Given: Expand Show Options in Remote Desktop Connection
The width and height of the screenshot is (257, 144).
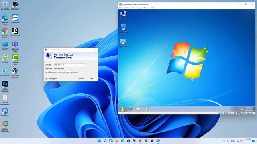Looking at the screenshot, I should point(51,79).
